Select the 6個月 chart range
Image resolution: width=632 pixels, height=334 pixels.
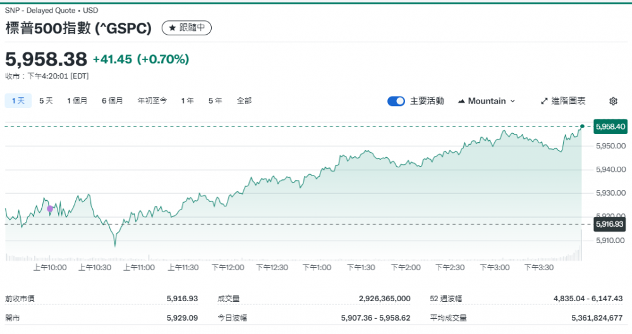112,100
